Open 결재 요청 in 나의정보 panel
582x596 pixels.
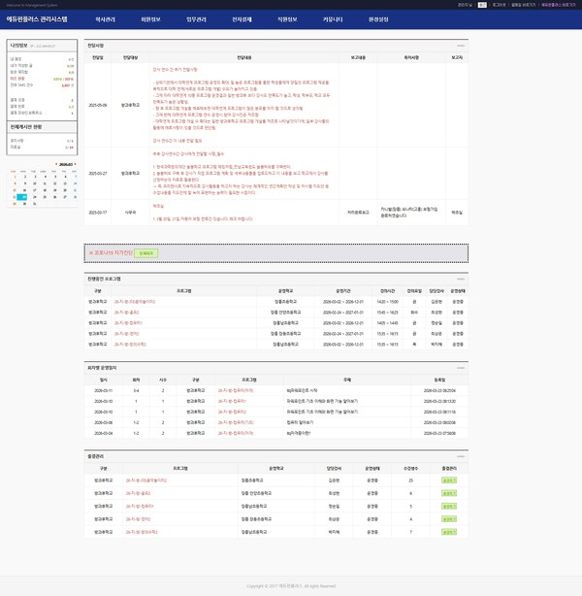tap(17, 100)
